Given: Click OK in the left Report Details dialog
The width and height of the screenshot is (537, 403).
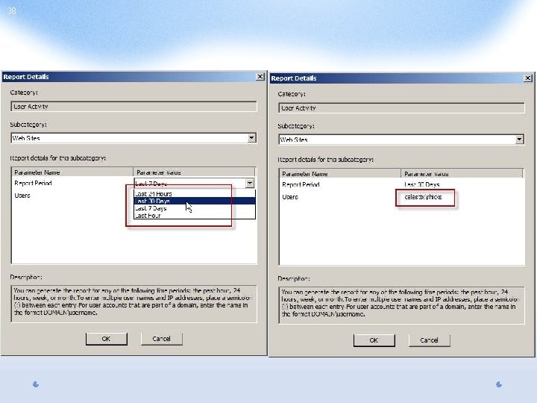Looking at the screenshot, I should coord(106,339).
